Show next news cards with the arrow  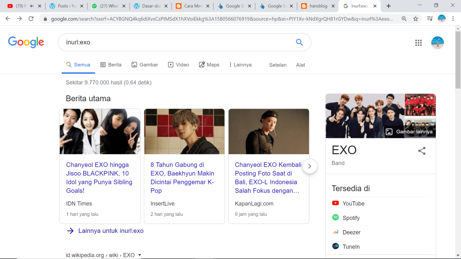coord(310,166)
